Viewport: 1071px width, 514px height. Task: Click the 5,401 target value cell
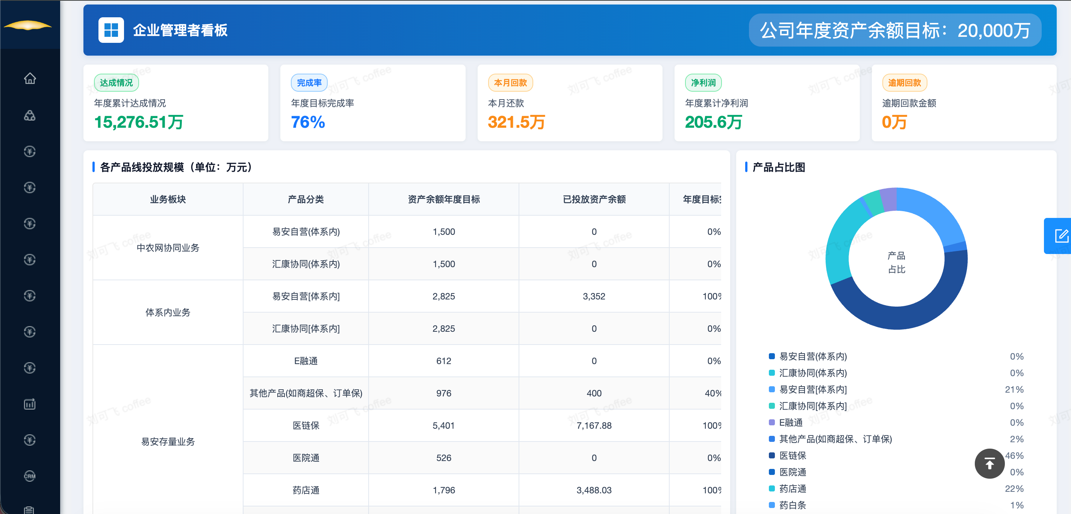tap(443, 425)
